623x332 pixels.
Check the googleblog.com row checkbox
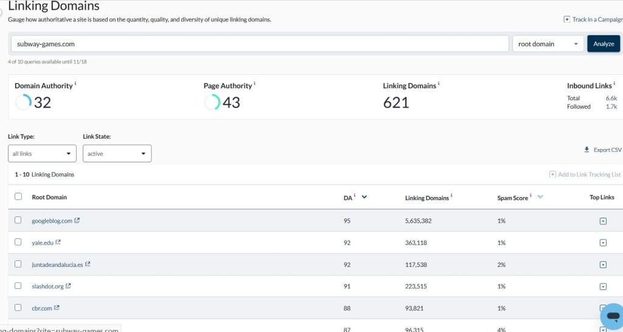18,220
